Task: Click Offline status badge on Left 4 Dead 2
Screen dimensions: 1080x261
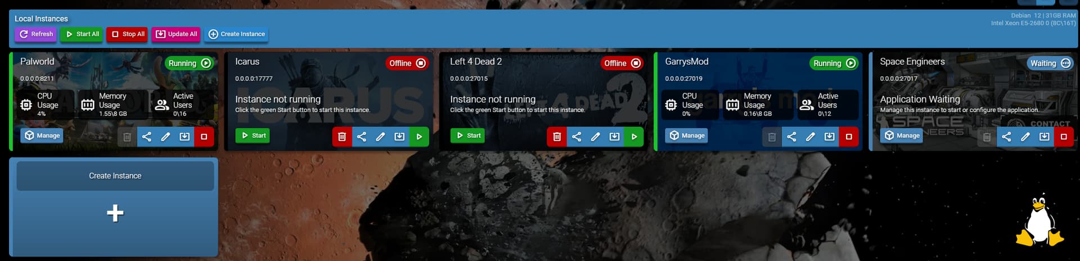Action: pos(622,64)
